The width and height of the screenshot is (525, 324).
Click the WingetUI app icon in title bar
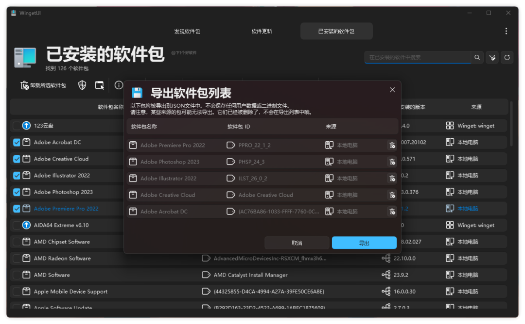coord(14,13)
